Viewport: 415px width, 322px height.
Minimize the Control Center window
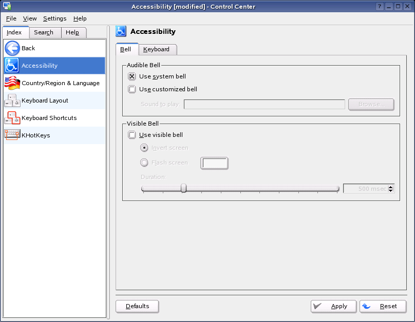pos(389,6)
